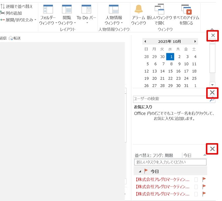Toggle the flag on the first task
The width and height of the screenshot is (222, 201).
(204, 179)
